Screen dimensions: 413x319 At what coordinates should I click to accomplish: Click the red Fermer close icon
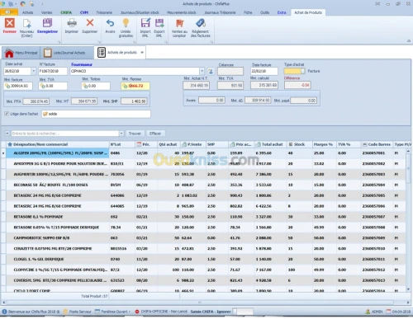[10, 23]
